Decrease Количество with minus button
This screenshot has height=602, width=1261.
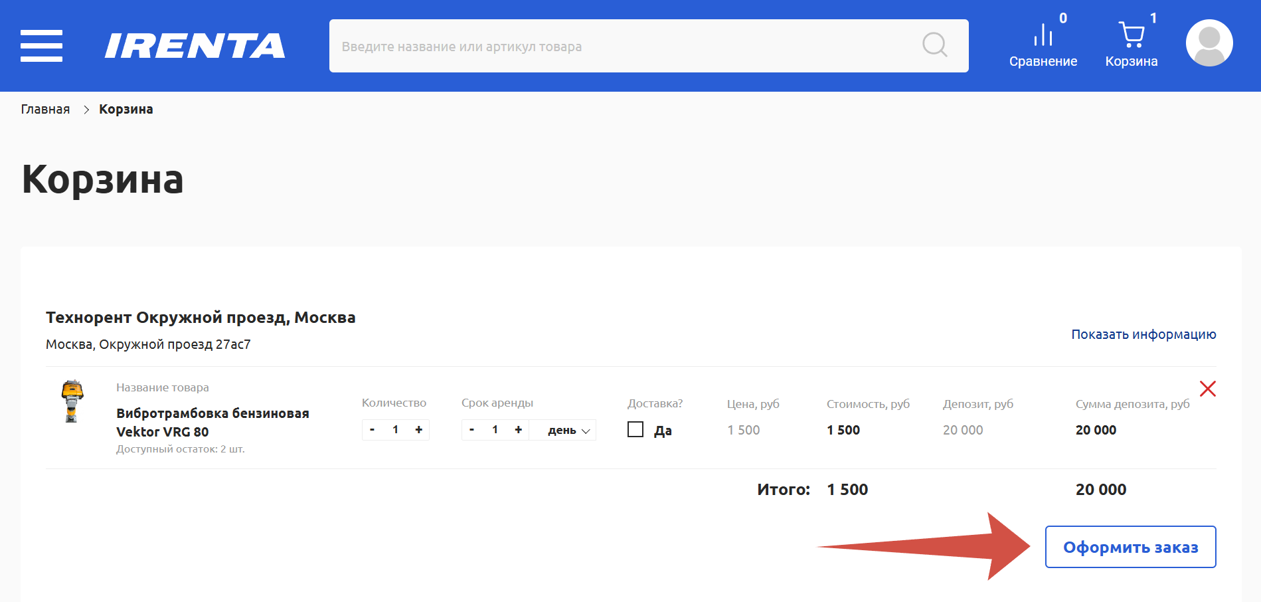click(373, 430)
